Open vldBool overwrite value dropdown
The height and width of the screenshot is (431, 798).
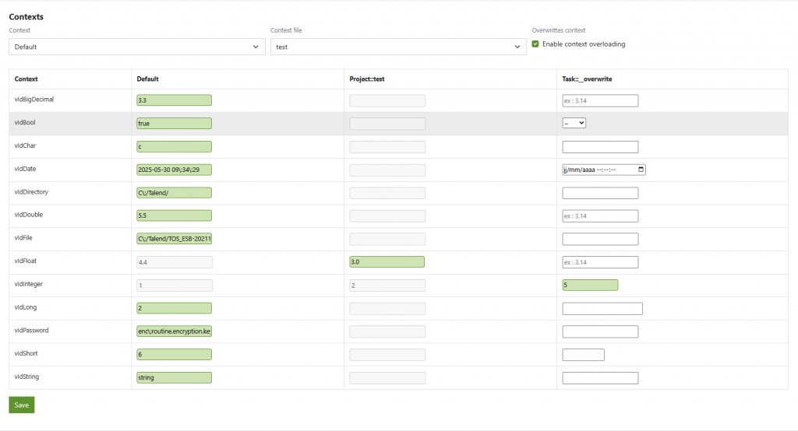click(x=574, y=123)
